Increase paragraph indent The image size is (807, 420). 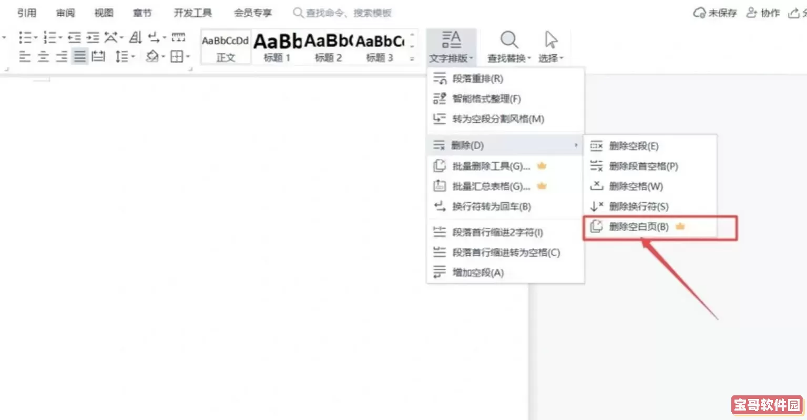[x=93, y=37]
